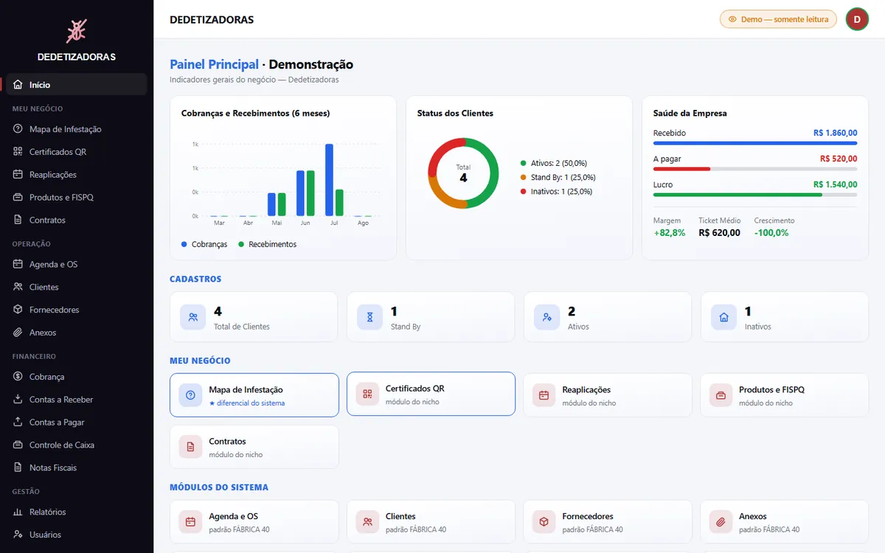The height and width of the screenshot is (553, 885).
Task: Click the Mapa de Infestação sidebar icon
Action: pos(18,129)
